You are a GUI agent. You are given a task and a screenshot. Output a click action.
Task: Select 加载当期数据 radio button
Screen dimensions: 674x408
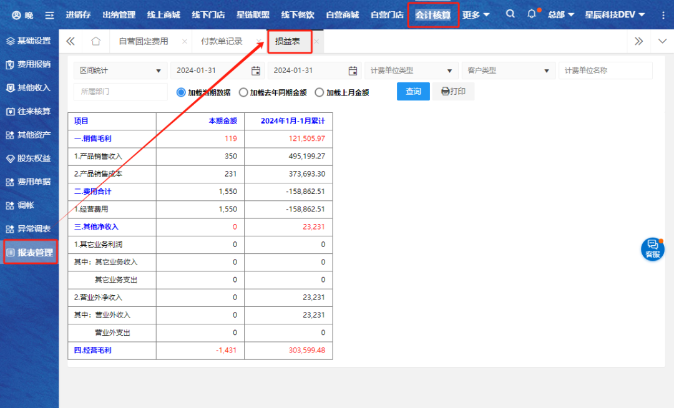[182, 92]
